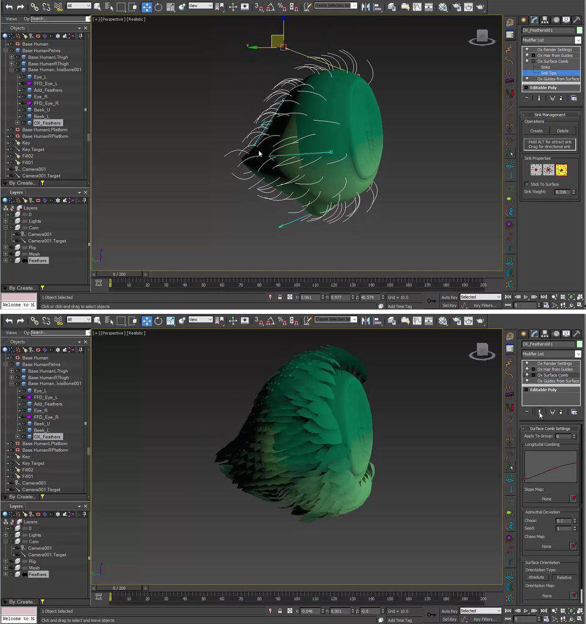Click the object color swatch in upper window
The width and height of the screenshot is (586, 624).
[580, 31]
